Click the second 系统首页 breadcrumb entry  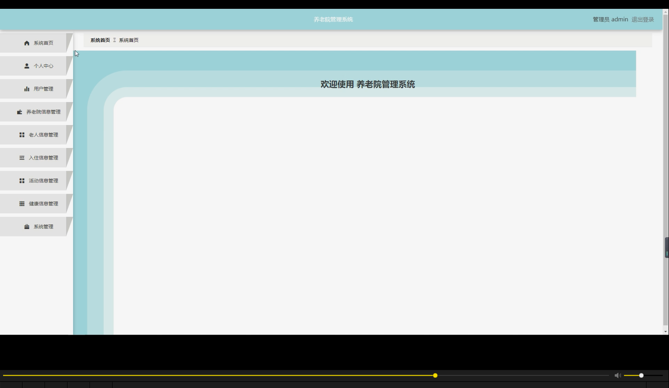click(x=128, y=40)
